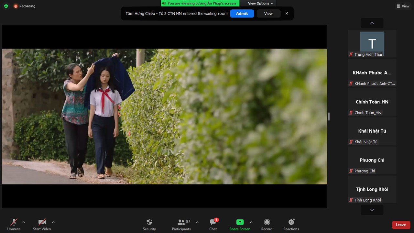Unmute the microphone

tap(14, 224)
